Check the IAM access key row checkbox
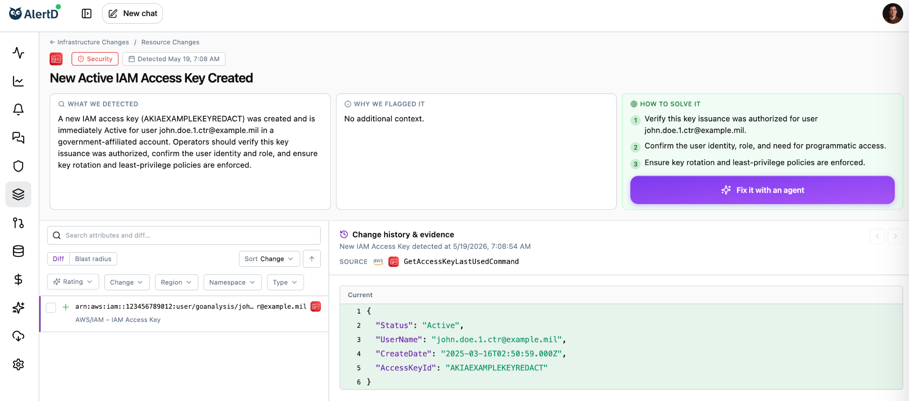 point(51,307)
